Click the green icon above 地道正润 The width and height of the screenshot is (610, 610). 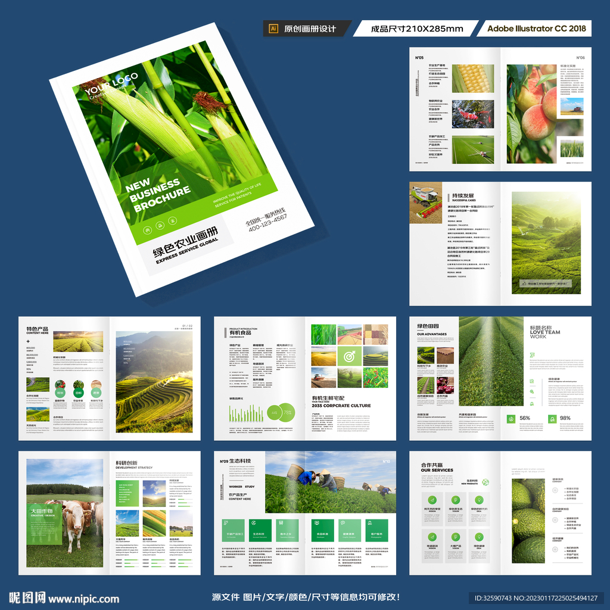click(x=432, y=537)
